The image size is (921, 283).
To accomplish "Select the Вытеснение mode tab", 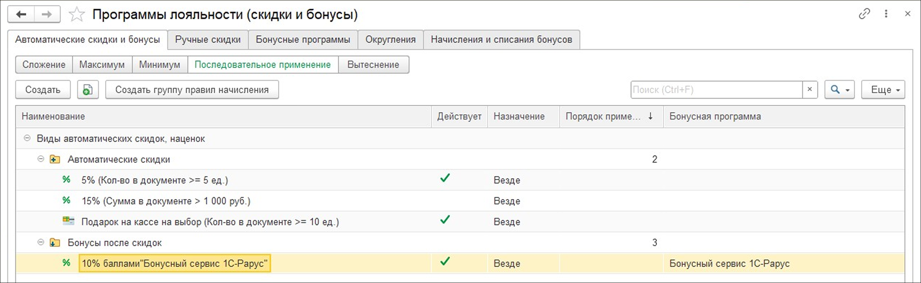I will coord(373,65).
